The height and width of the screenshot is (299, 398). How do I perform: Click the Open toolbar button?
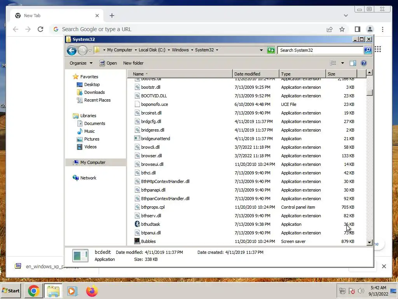point(108,63)
